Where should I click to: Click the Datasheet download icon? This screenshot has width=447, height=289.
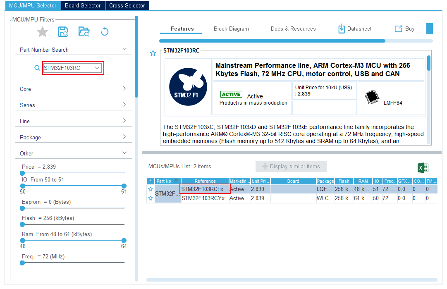pos(341,29)
